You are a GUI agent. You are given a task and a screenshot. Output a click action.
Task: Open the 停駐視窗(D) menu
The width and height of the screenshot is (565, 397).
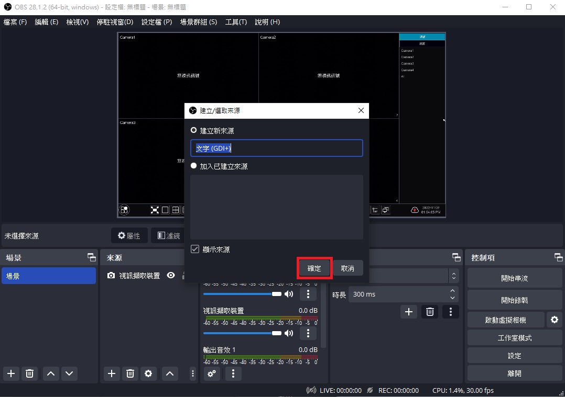tap(115, 22)
